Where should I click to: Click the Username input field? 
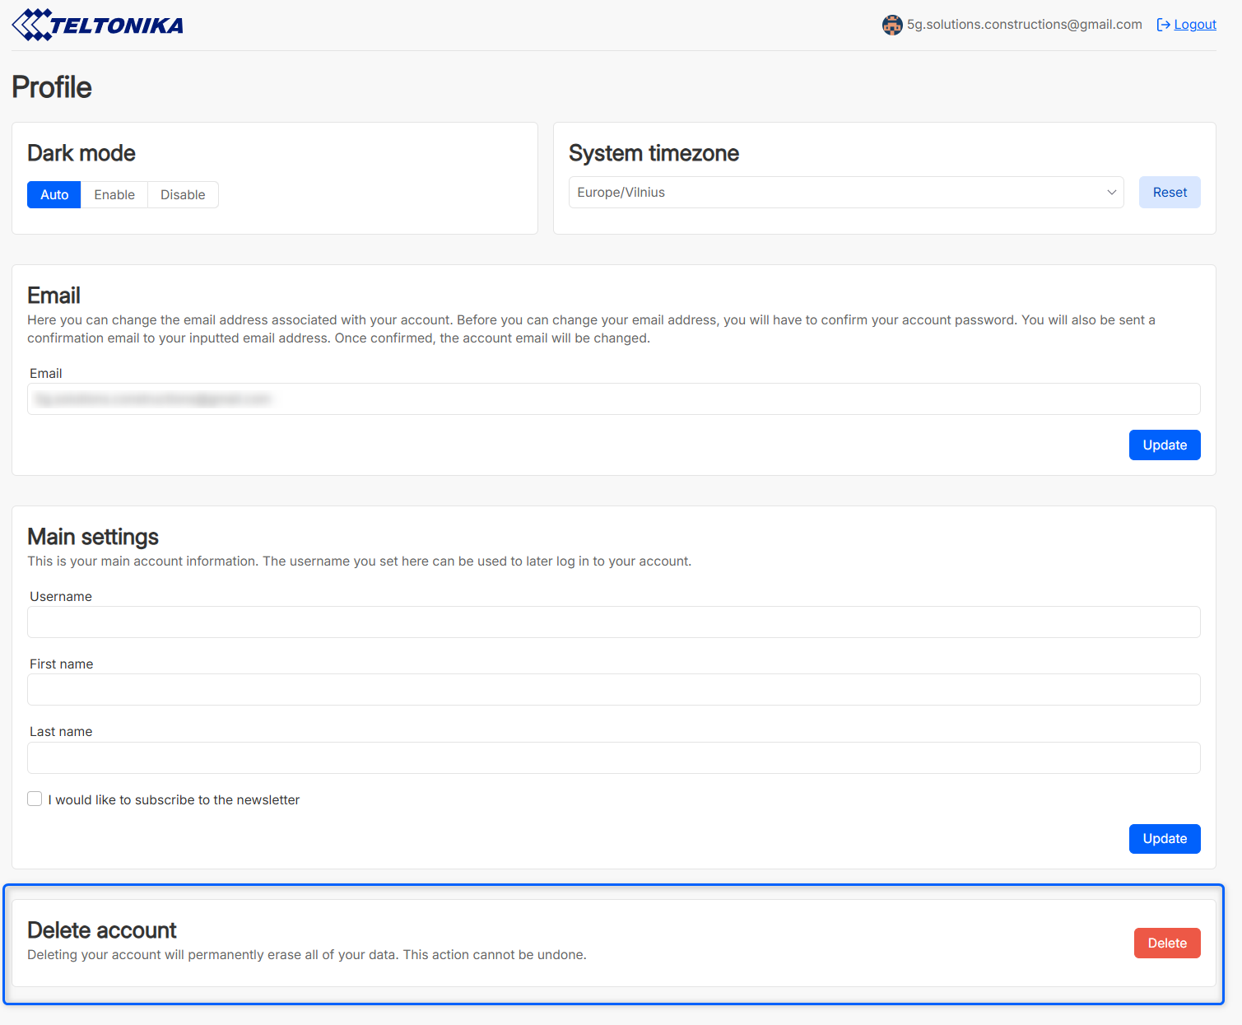pos(613,622)
